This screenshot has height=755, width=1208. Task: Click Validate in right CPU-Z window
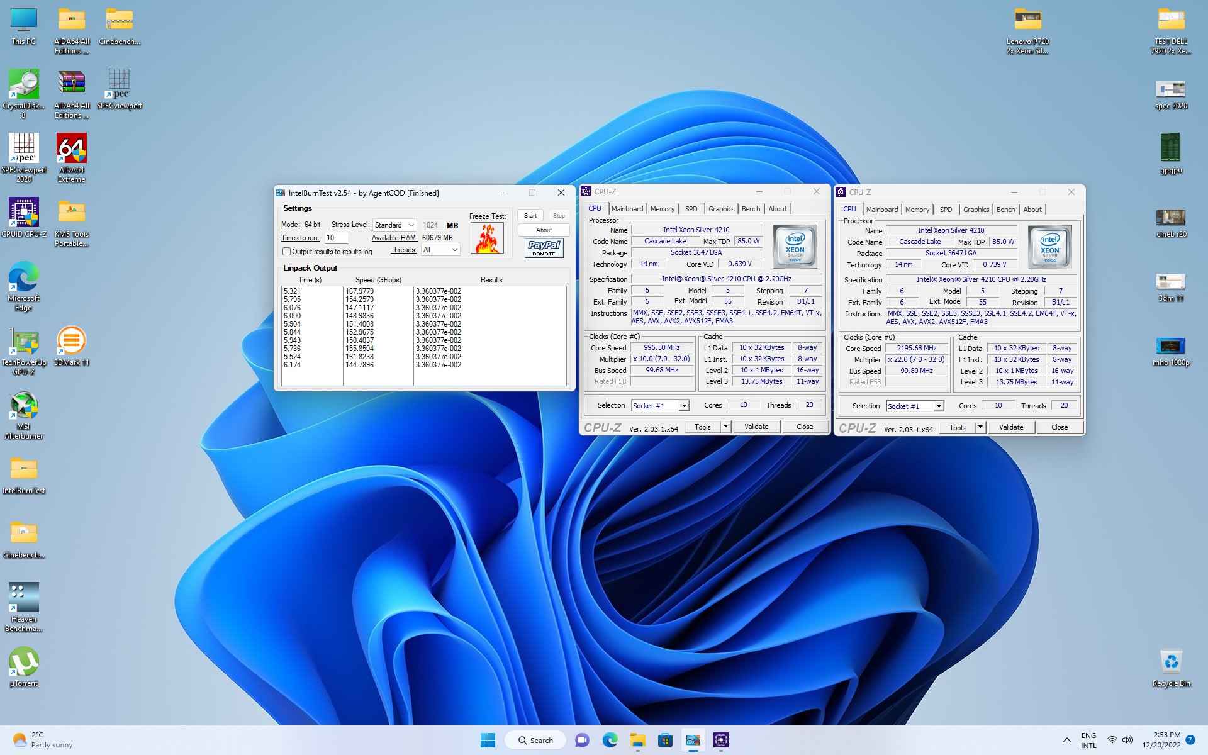(1011, 427)
